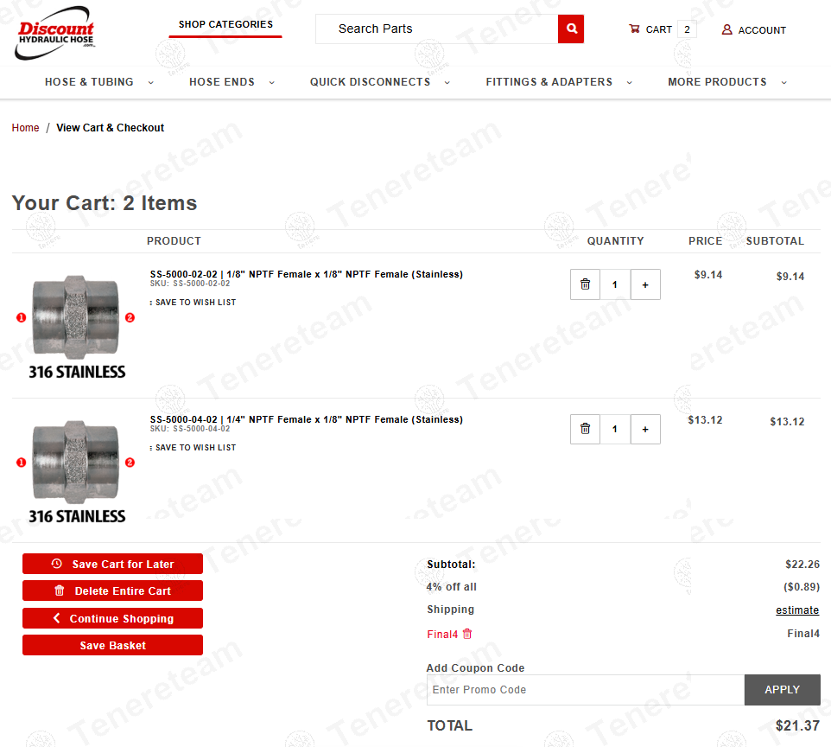Click the red search magnifier button
Image resolution: width=831 pixels, height=747 pixels.
tap(571, 29)
